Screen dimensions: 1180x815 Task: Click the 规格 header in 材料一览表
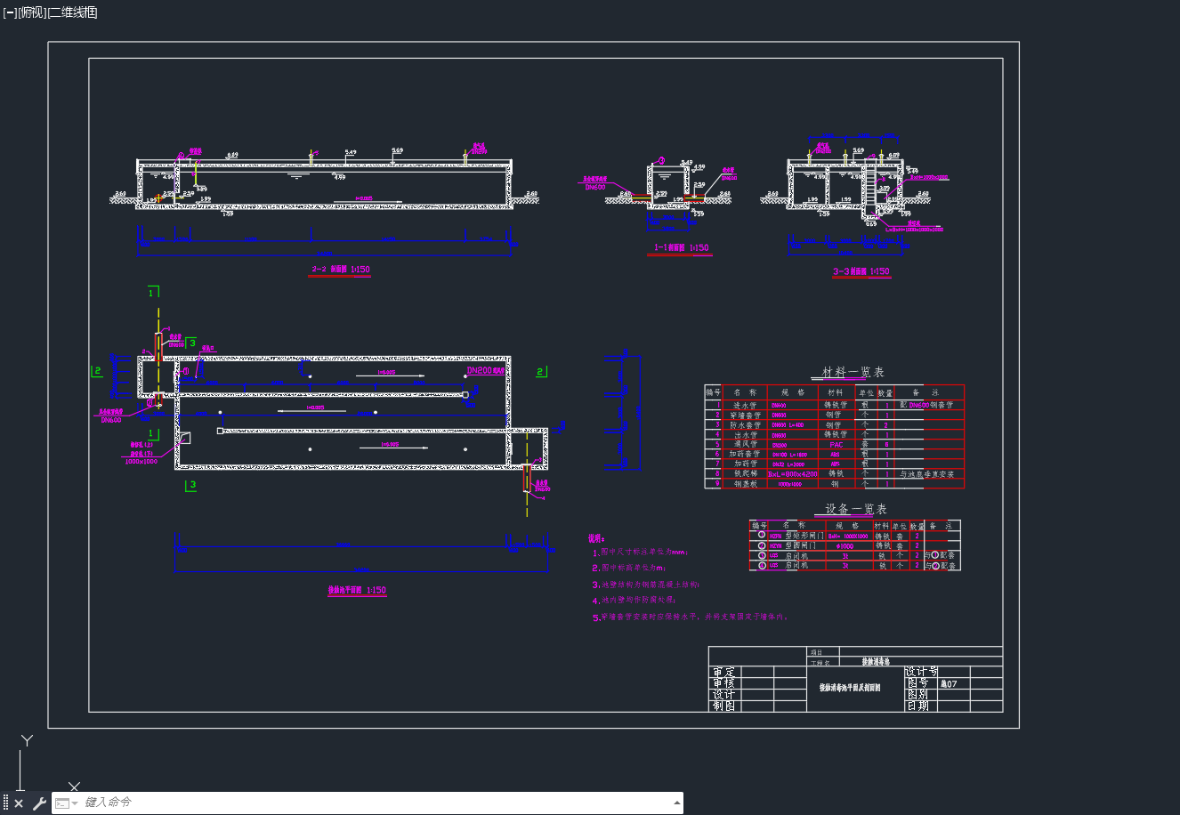coord(792,392)
